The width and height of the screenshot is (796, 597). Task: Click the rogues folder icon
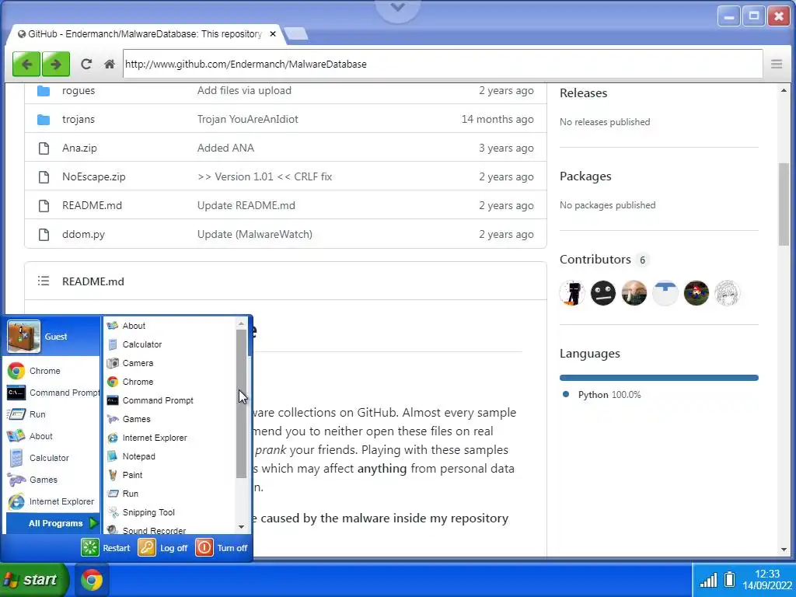pos(44,91)
